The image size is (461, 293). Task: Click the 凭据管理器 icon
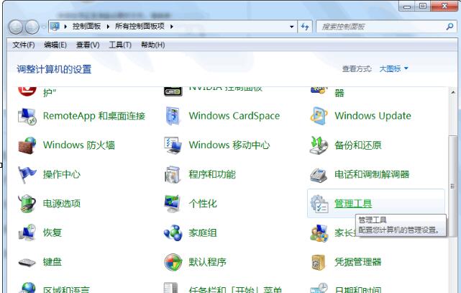(x=319, y=262)
